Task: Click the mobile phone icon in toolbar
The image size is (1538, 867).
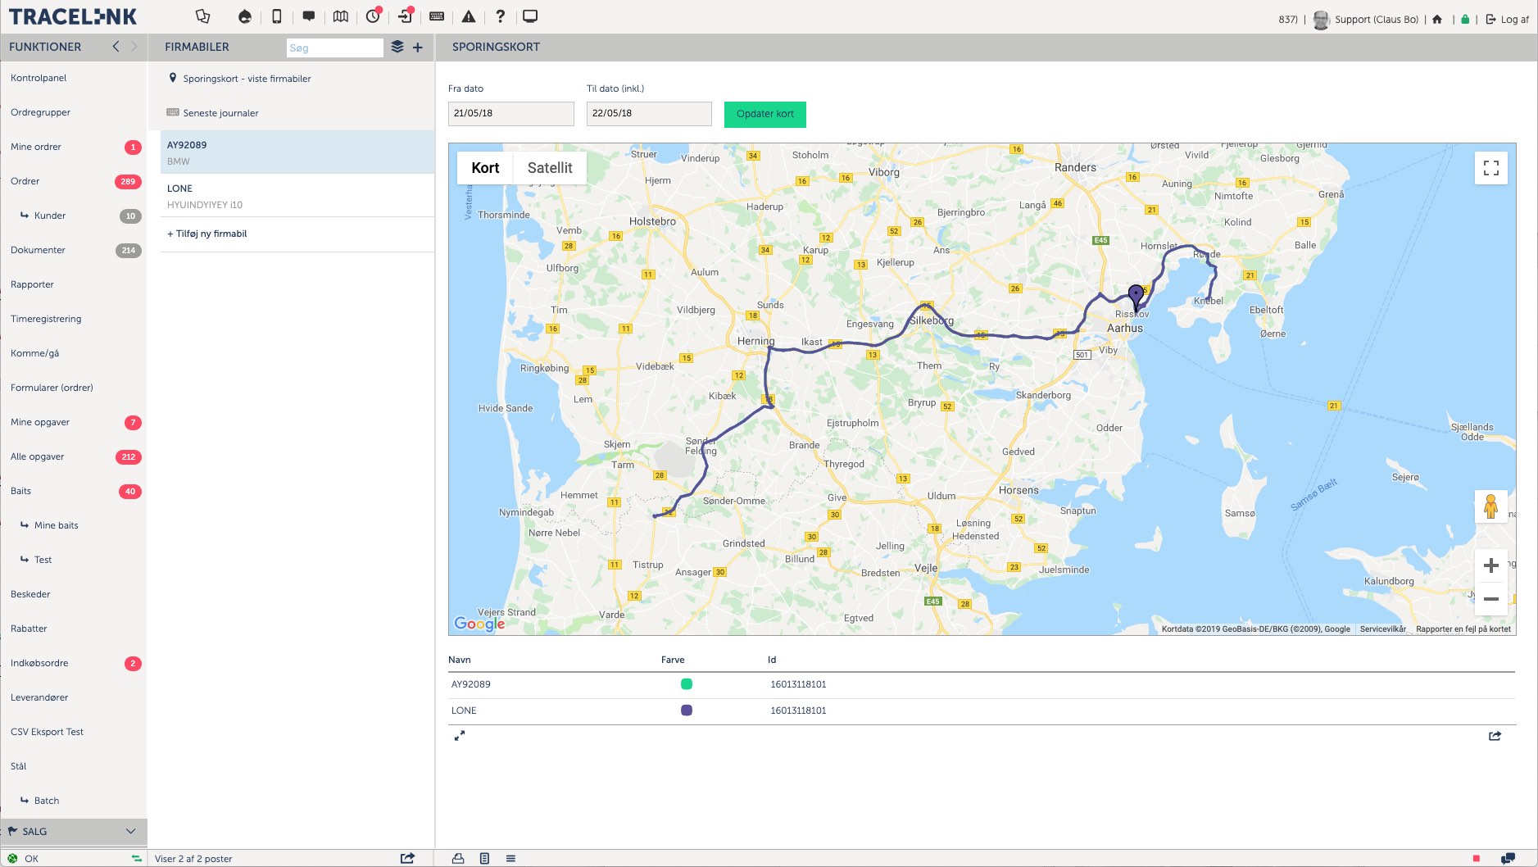Action: 277,16
